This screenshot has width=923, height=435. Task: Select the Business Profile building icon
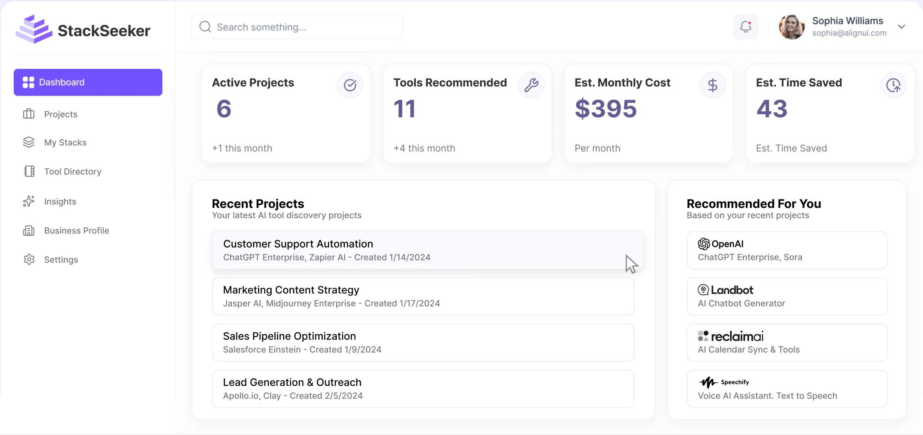click(29, 230)
